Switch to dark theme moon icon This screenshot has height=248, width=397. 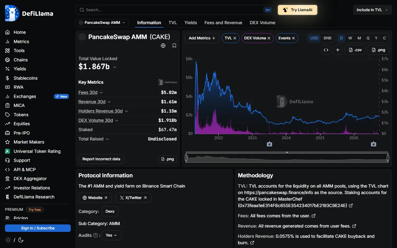click(x=21, y=240)
